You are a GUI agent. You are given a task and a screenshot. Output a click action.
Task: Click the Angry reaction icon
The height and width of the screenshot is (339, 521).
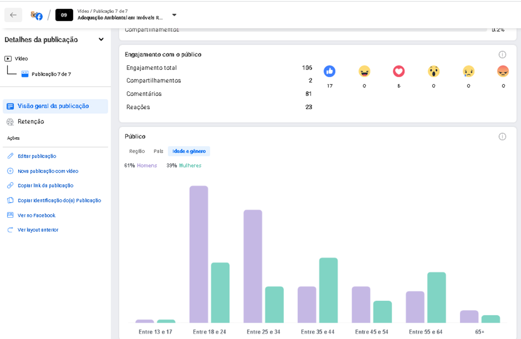pyautogui.click(x=503, y=71)
